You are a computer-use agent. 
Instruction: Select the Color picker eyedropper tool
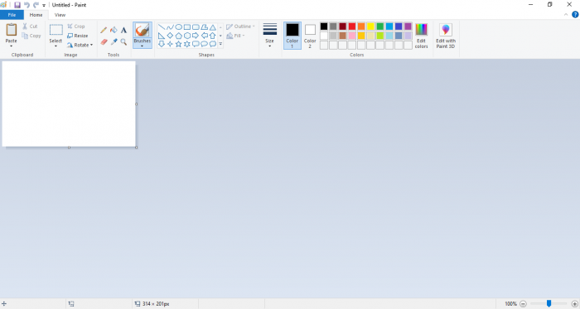coord(114,42)
